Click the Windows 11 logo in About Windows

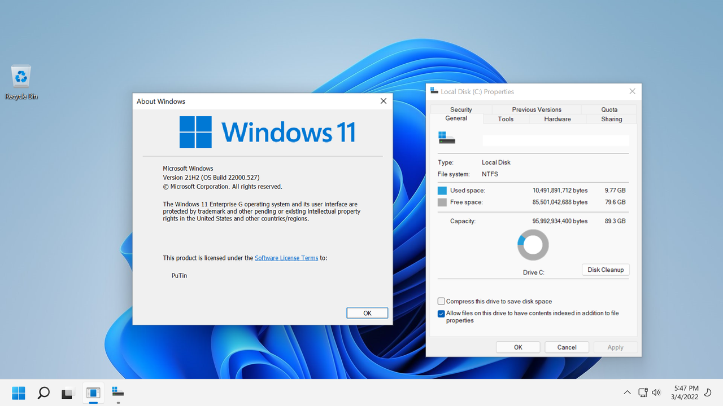point(267,132)
